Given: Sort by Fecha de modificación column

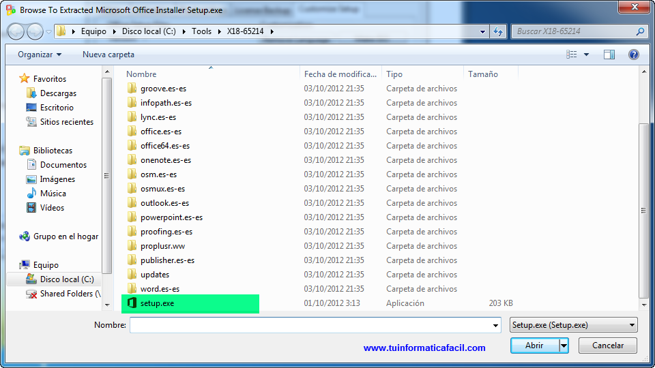Looking at the screenshot, I should pos(340,74).
